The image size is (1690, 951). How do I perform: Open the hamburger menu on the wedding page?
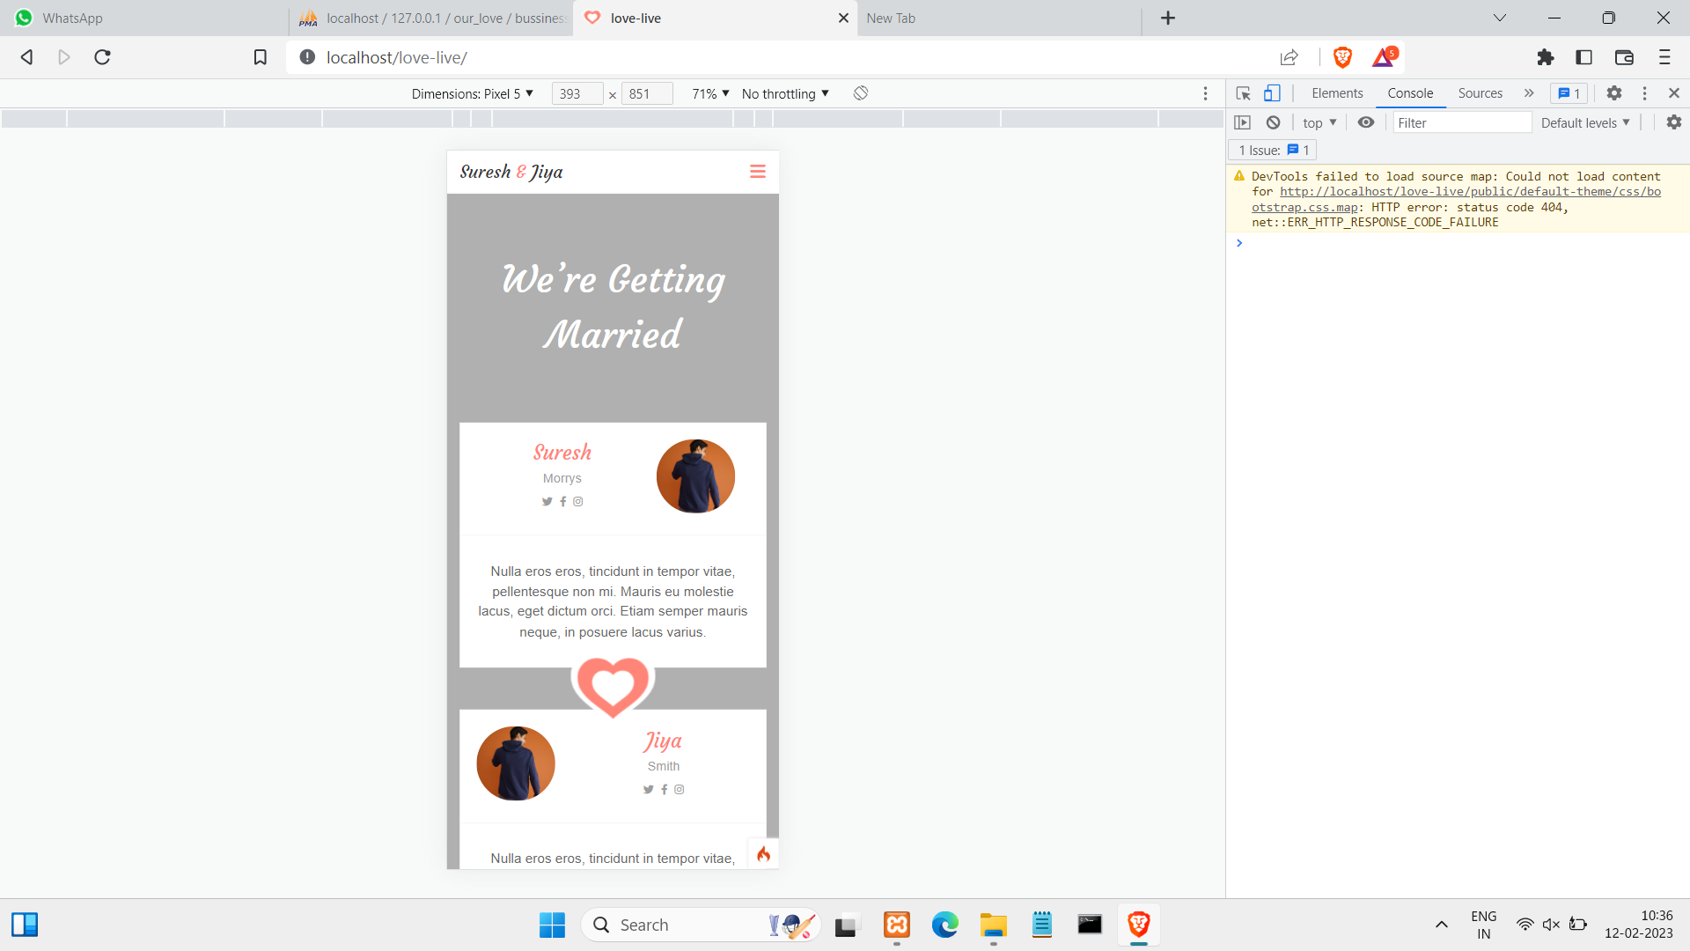(x=757, y=172)
